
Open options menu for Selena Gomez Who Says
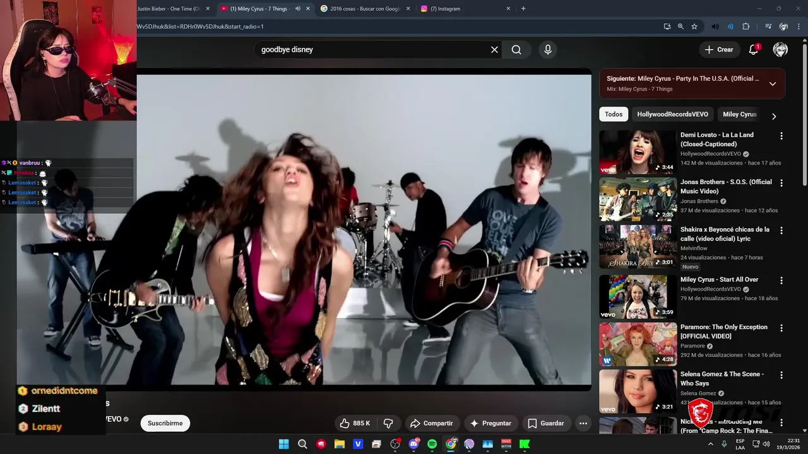781,375
